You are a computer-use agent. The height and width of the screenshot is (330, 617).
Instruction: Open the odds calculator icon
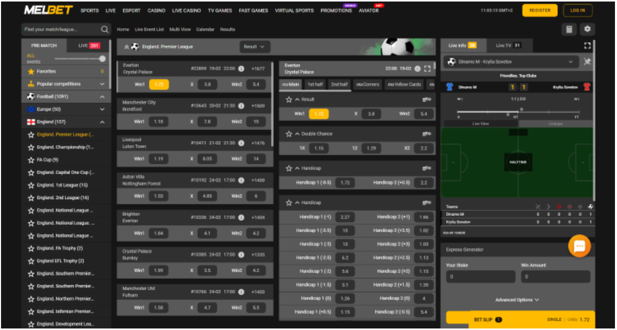tap(569, 30)
